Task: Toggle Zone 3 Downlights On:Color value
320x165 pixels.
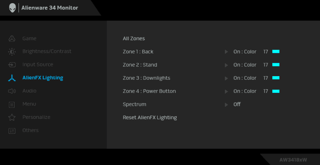Action: (245, 78)
